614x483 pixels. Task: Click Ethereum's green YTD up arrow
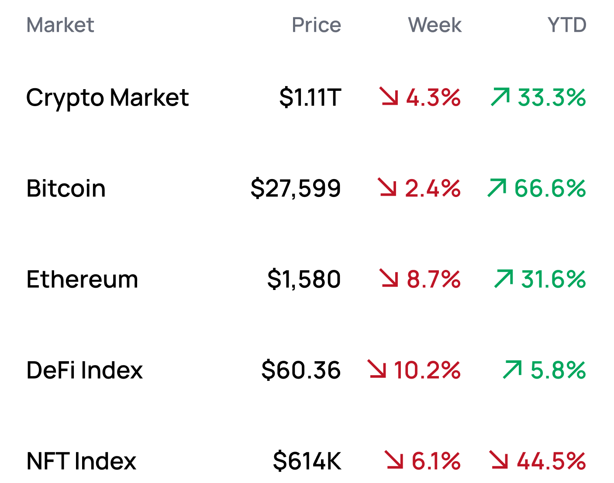[x=504, y=278]
